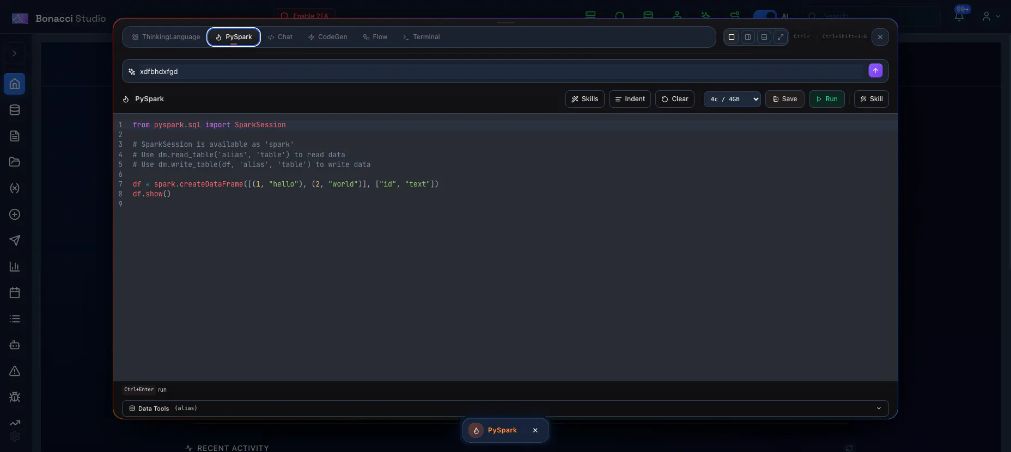Screen dimensions: 1011x452
Task: Close the PySpark pill at bottom
Action: pyautogui.click(x=535, y=430)
